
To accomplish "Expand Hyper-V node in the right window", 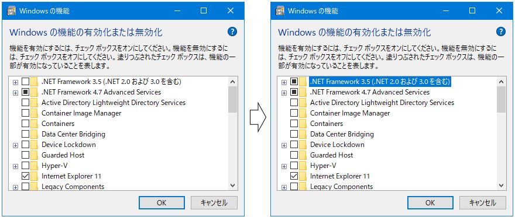I will (284, 166).
